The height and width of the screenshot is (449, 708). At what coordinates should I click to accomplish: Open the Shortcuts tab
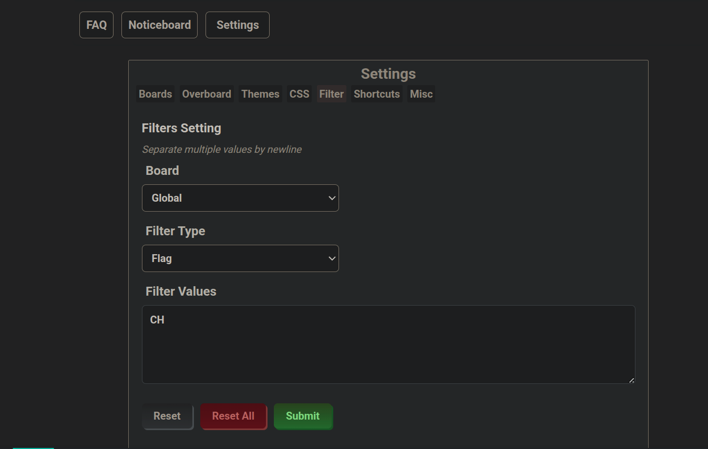click(x=376, y=94)
